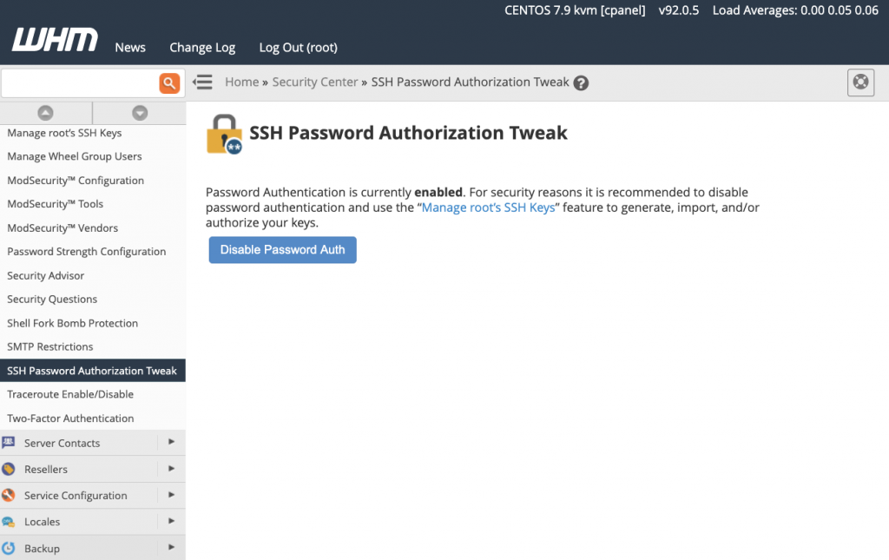Click the Backup section icon

[9, 549]
